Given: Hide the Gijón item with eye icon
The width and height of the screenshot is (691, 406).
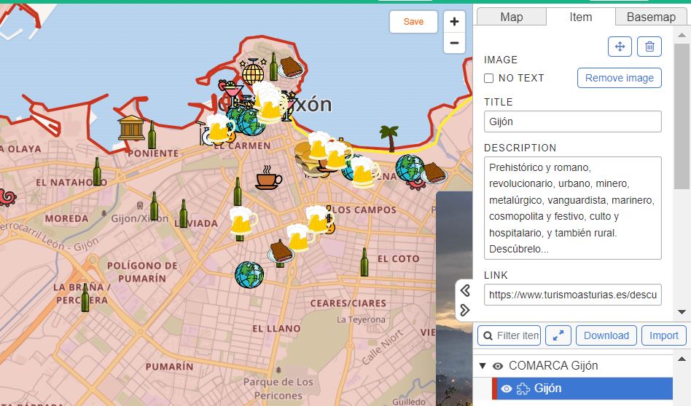Looking at the screenshot, I should coord(507,389).
